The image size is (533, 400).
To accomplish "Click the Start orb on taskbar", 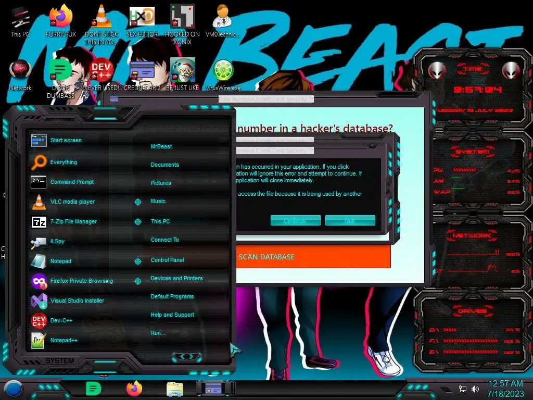I will (x=14, y=389).
